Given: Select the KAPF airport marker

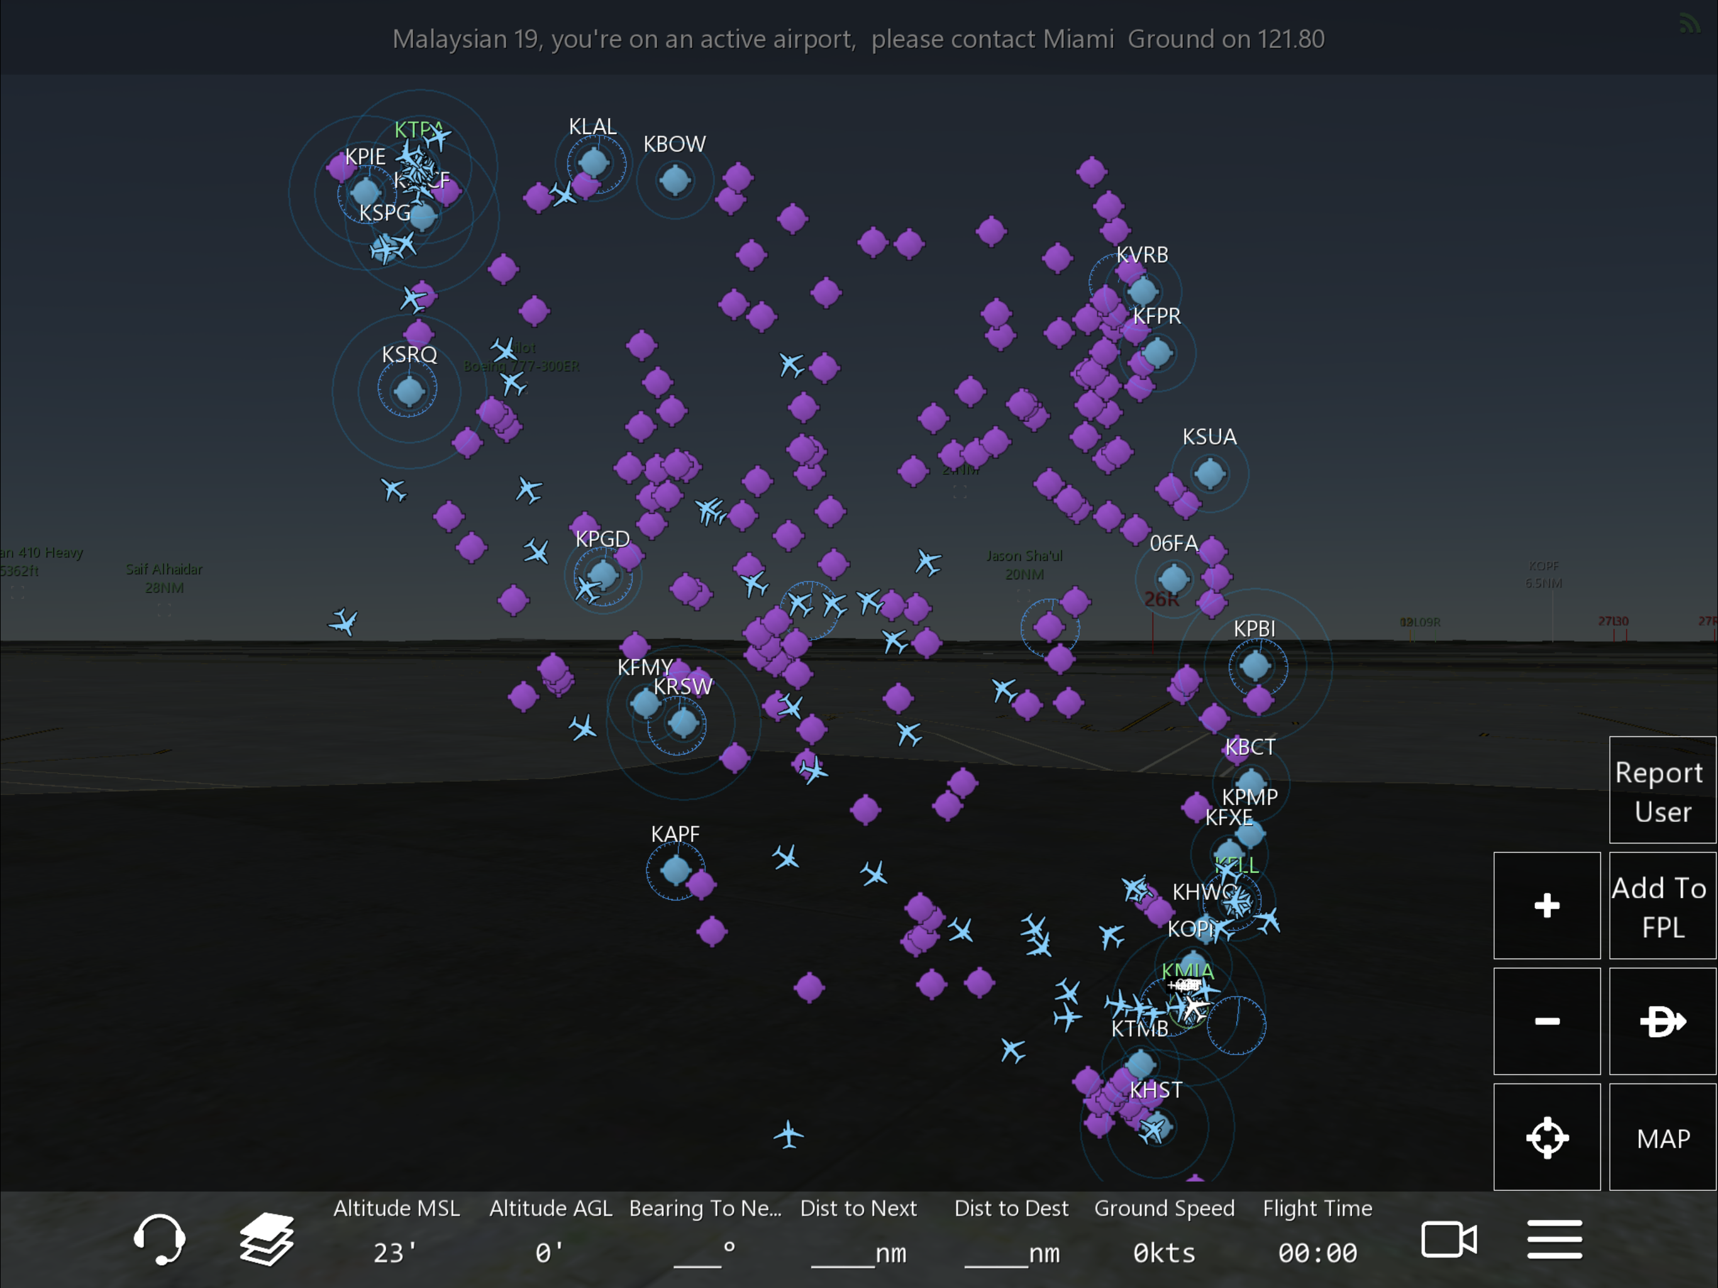Looking at the screenshot, I should click(x=675, y=869).
